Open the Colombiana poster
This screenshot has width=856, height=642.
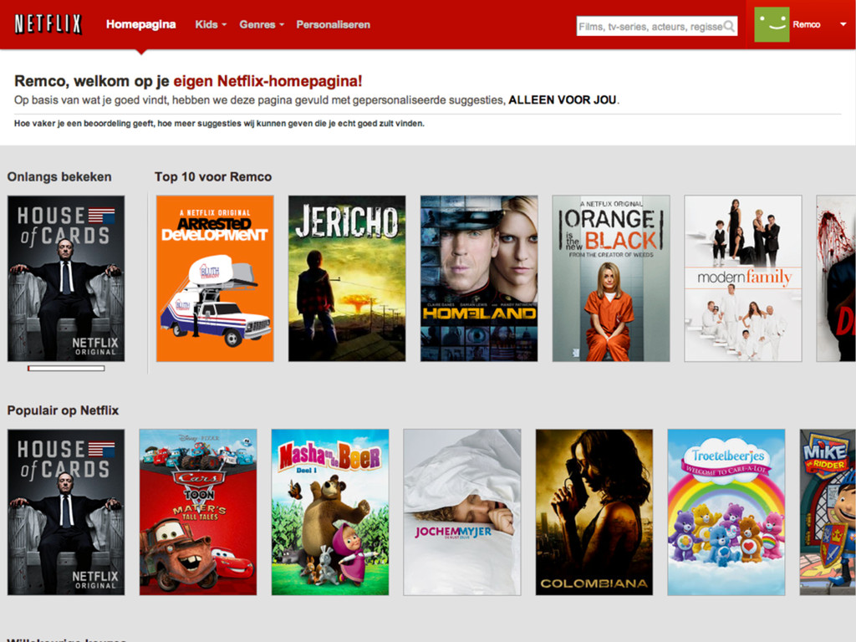pyautogui.click(x=594, y=512)
